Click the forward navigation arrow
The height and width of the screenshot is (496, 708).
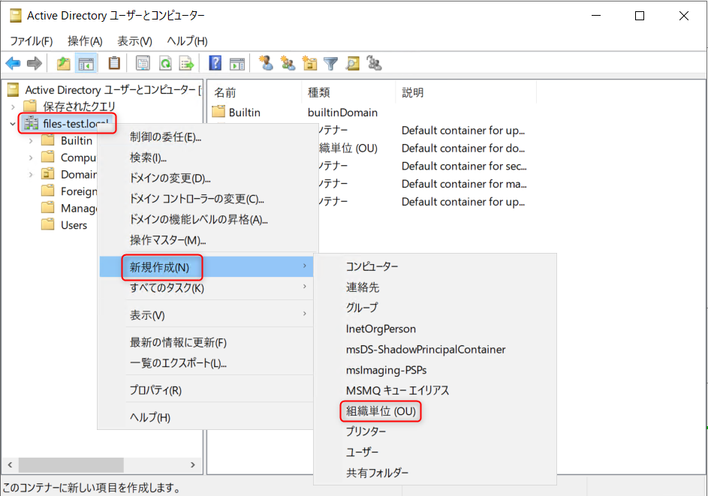click(34, 63)
